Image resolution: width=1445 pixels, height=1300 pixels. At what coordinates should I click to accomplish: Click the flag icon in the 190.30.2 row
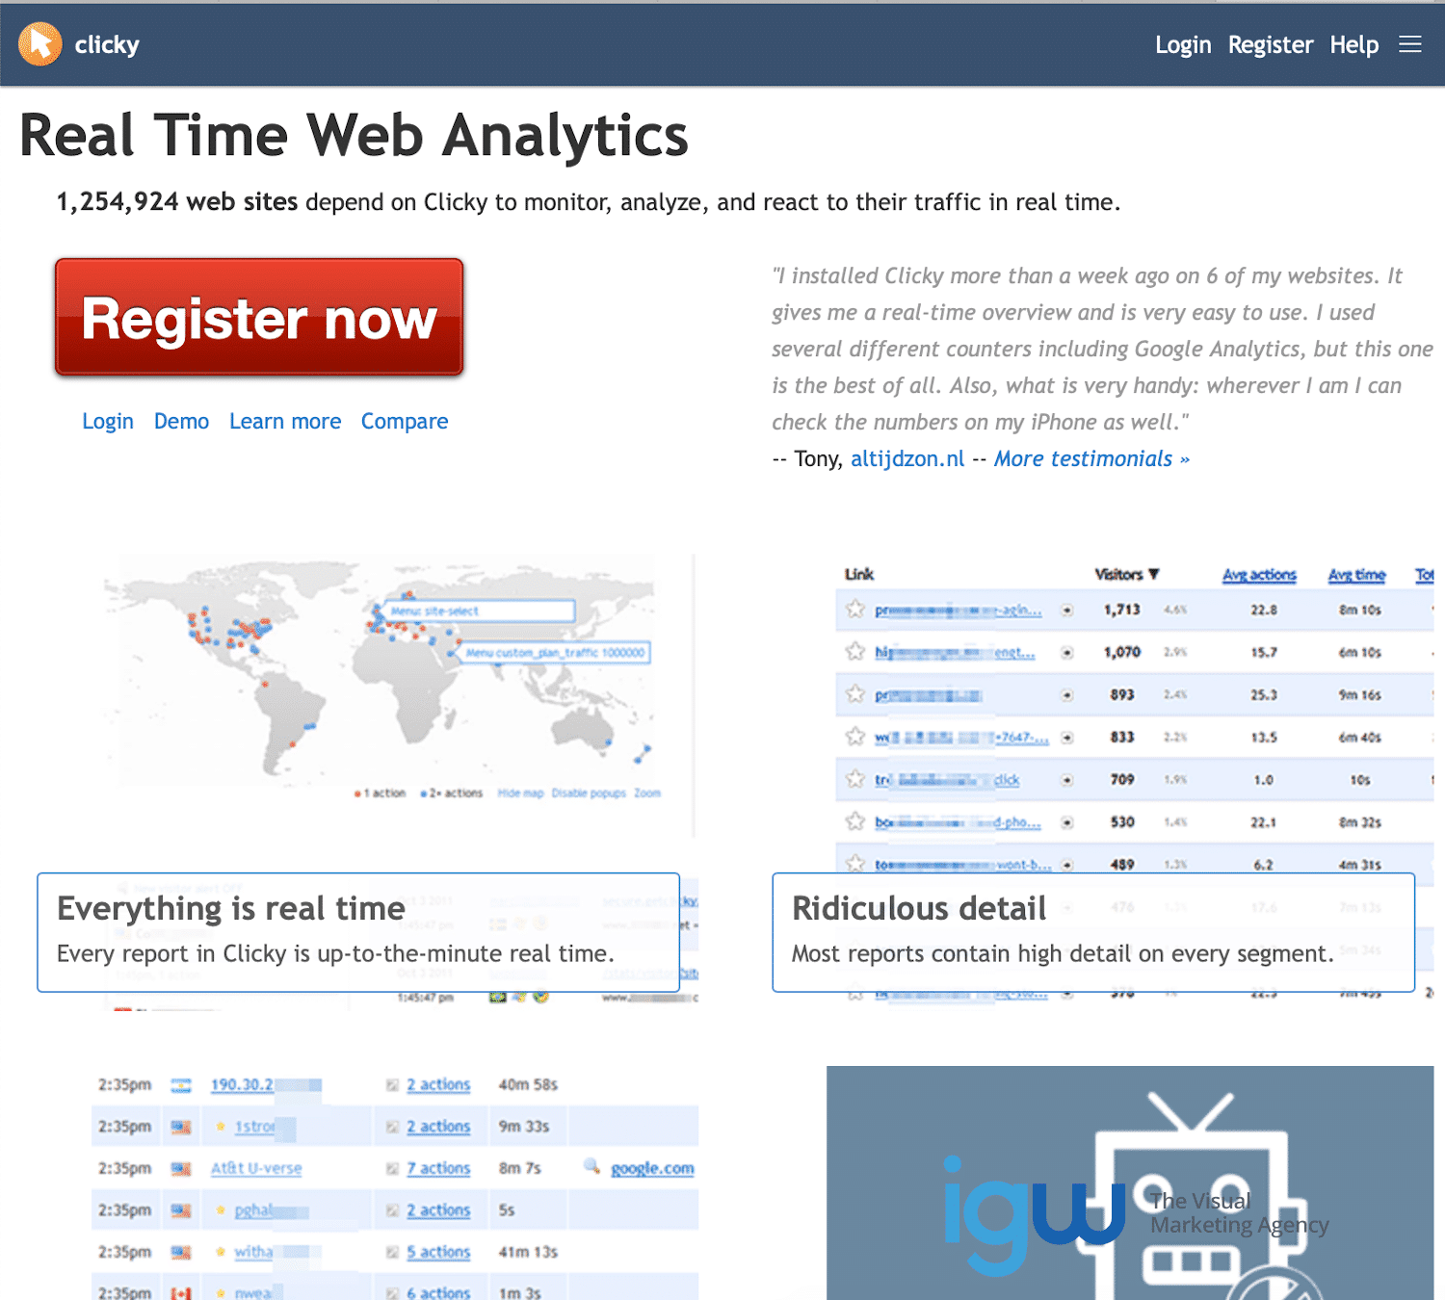[181, 1085]
